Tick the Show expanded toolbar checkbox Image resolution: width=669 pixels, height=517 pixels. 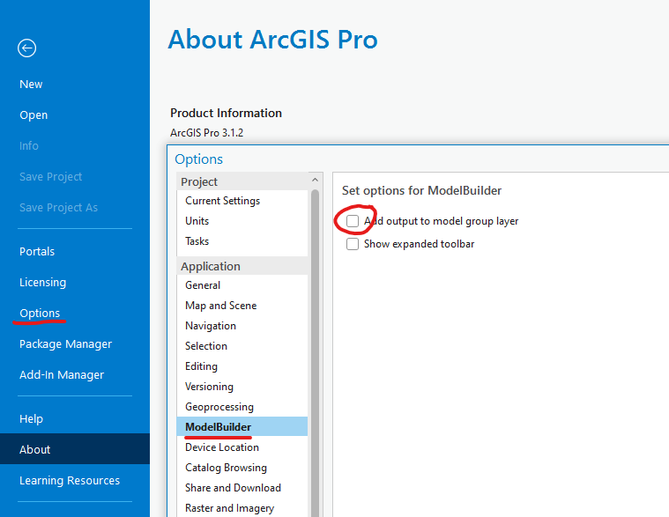pos(353,244)
